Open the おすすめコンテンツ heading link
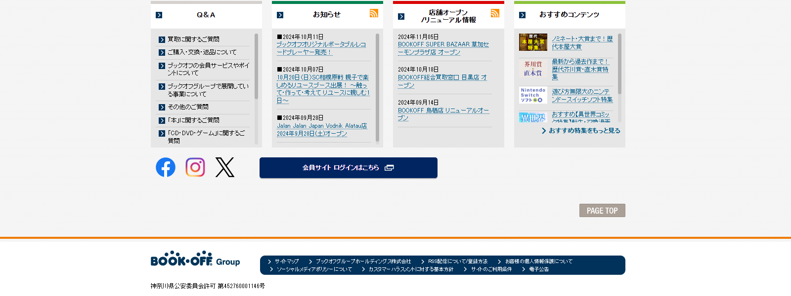Image resolution: width=791 pixels, height=296 pixels. 569,15
